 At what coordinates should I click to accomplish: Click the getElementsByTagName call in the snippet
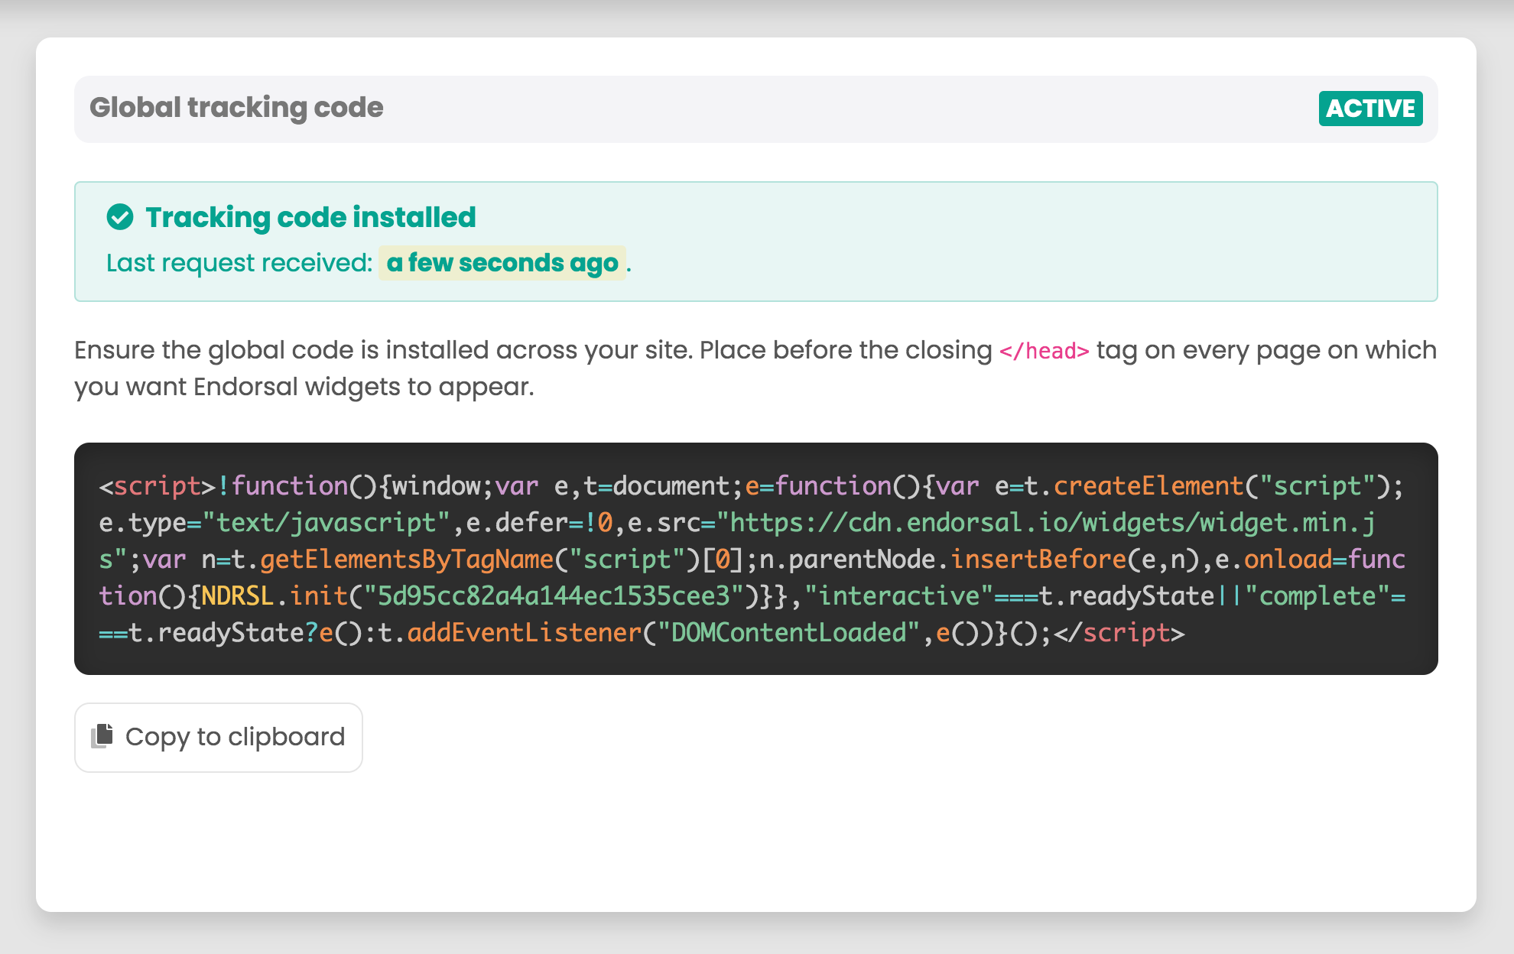(406, 560)
